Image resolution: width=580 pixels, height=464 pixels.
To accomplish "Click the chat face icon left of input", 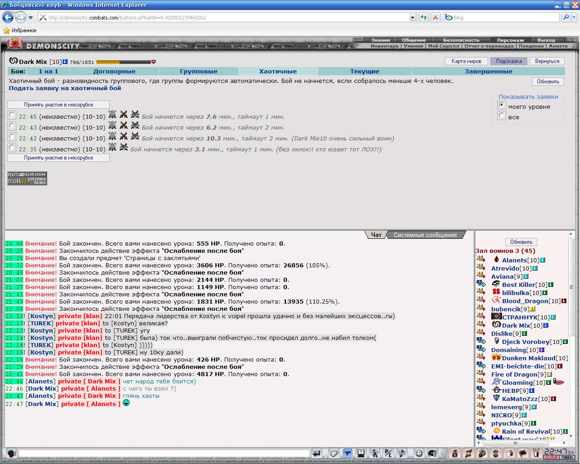I will pyautogui.click(x=12, y=453).
